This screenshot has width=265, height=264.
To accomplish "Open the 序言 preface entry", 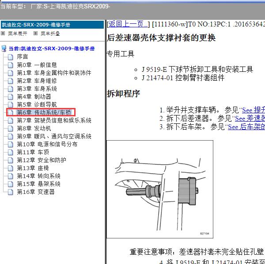I will click(23, 57).
